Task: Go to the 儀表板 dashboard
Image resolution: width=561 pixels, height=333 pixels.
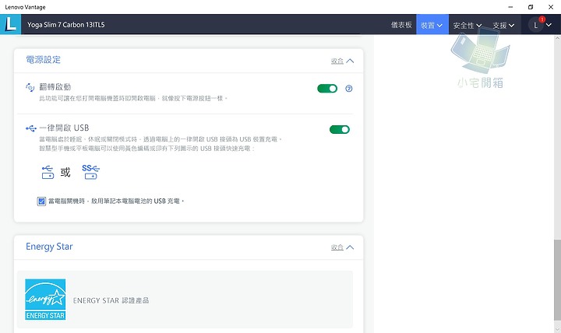Action: point(401,25)
